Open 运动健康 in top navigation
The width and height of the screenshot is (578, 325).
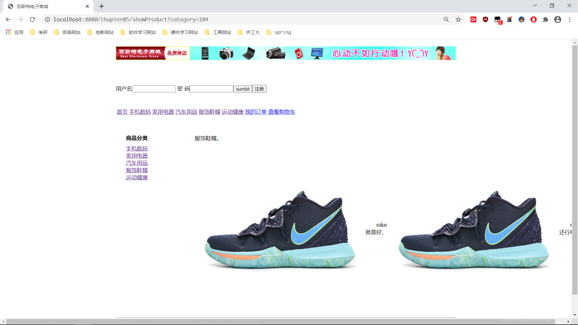[x=233, y=112]
